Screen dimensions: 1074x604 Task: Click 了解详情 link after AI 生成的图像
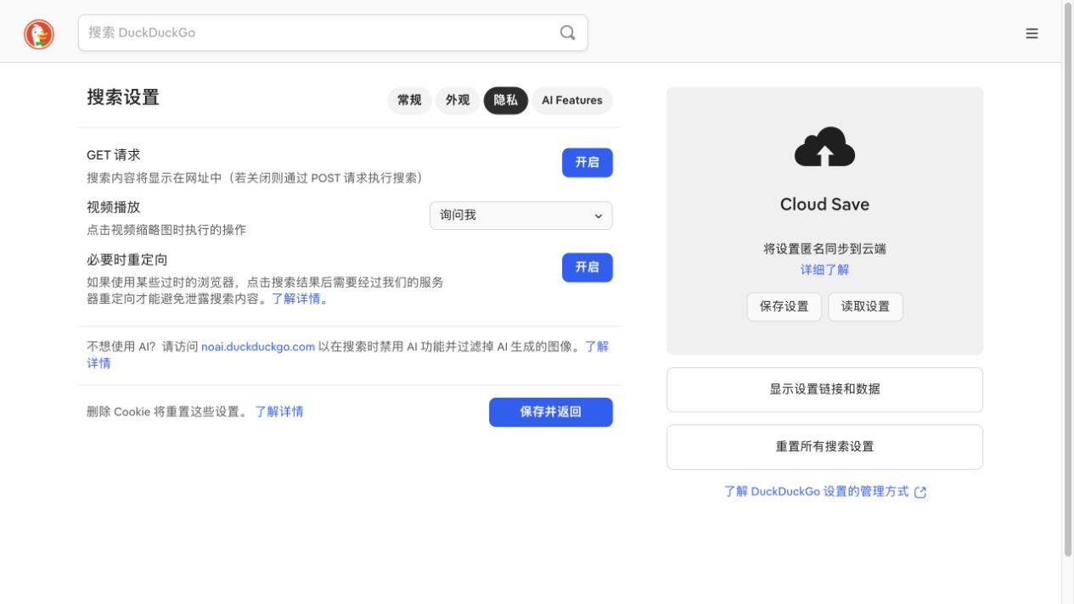(x=597, y=347)
